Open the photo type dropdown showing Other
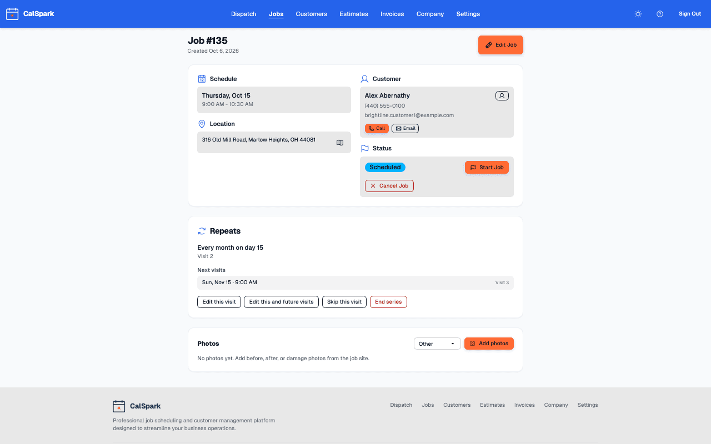711x444 pixels. [437, 344]
